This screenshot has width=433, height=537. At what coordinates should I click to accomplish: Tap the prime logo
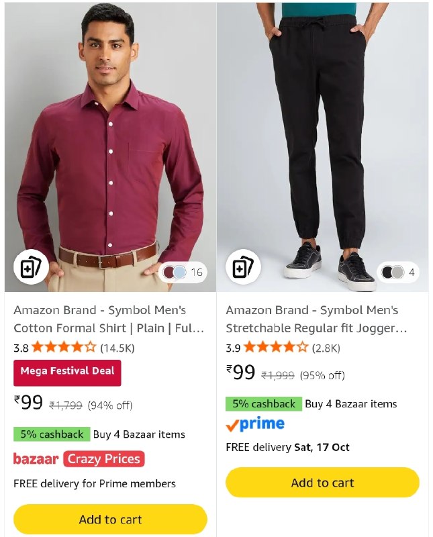[255, 424]
